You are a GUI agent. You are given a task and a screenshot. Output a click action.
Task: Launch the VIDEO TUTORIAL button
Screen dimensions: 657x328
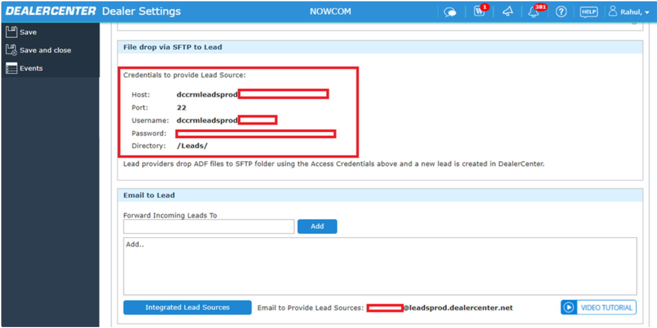598,307
